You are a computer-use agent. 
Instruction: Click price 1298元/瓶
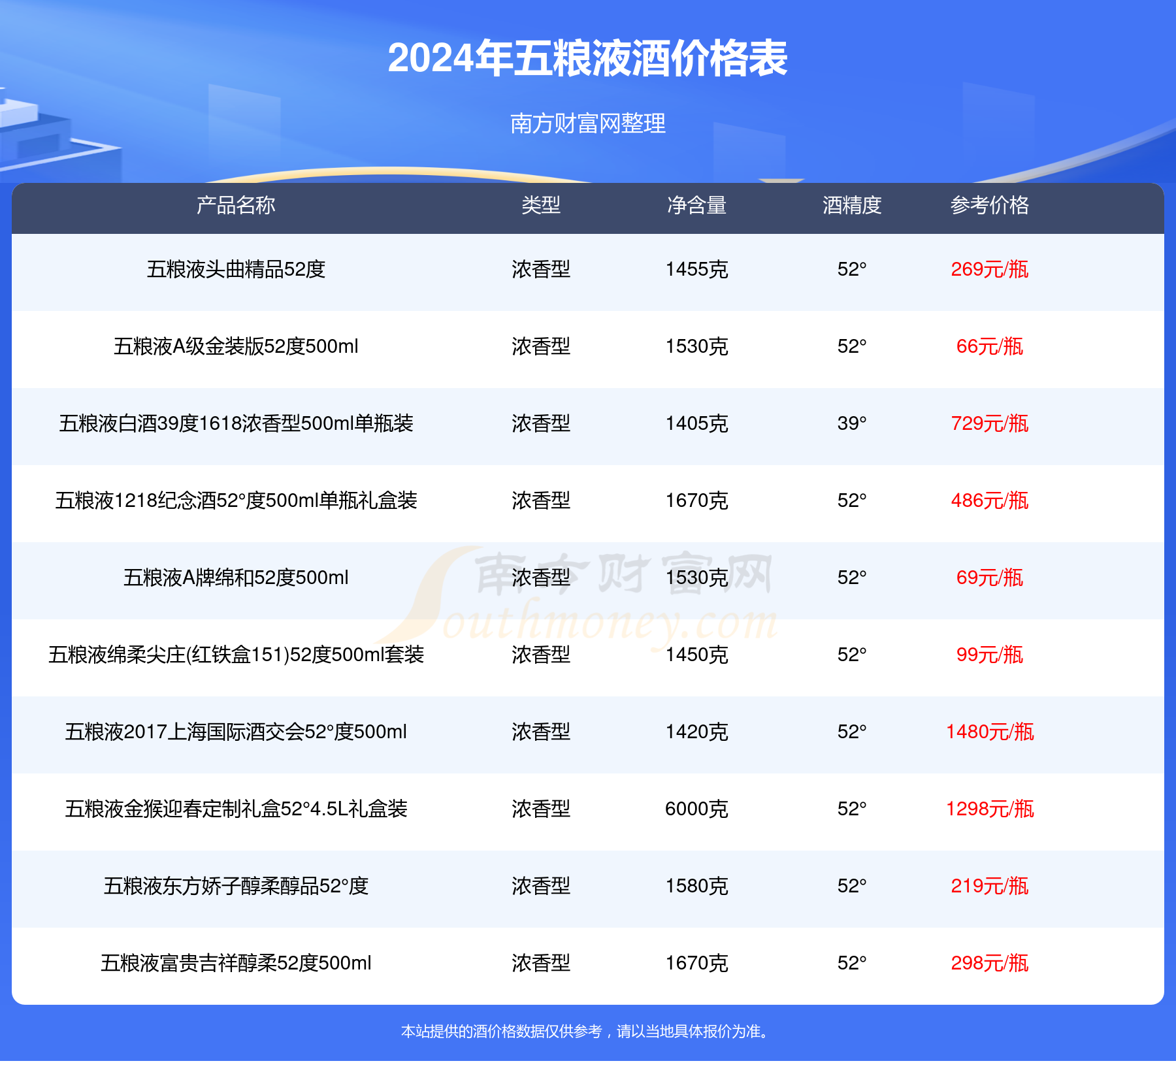click(x=990, y=809)
